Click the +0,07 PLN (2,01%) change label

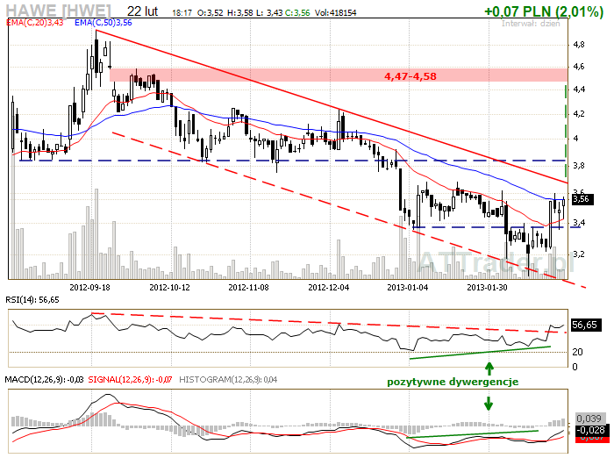pos(544,11)
